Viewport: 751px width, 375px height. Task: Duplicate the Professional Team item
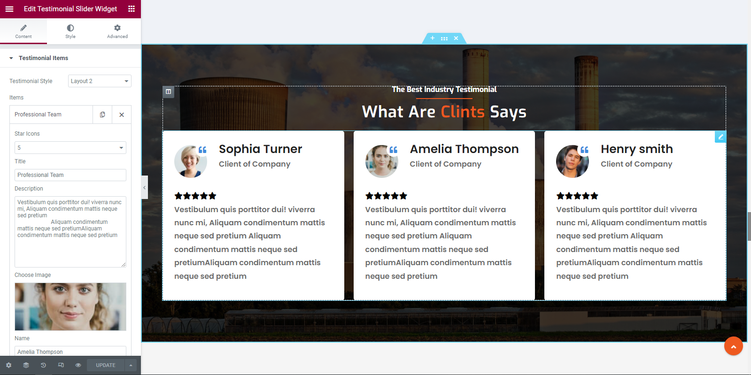[x=102, y=115]
